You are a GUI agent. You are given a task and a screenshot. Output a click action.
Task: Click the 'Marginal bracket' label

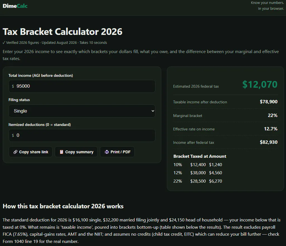(188, 116)
